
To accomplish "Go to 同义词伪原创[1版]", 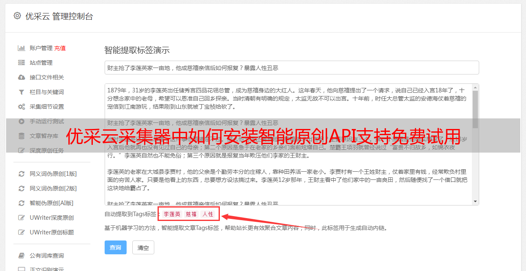I will point(53,174).
